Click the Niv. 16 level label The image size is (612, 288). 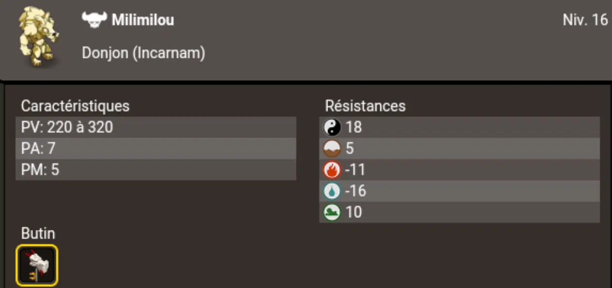[x=585, y=20]
